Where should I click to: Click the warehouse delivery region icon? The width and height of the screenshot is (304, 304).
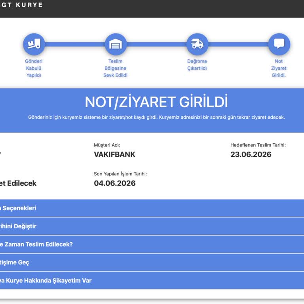tap(116, 44)
